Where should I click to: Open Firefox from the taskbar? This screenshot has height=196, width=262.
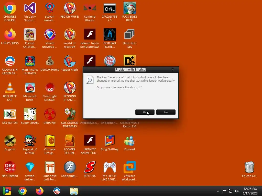coord(40,191)
